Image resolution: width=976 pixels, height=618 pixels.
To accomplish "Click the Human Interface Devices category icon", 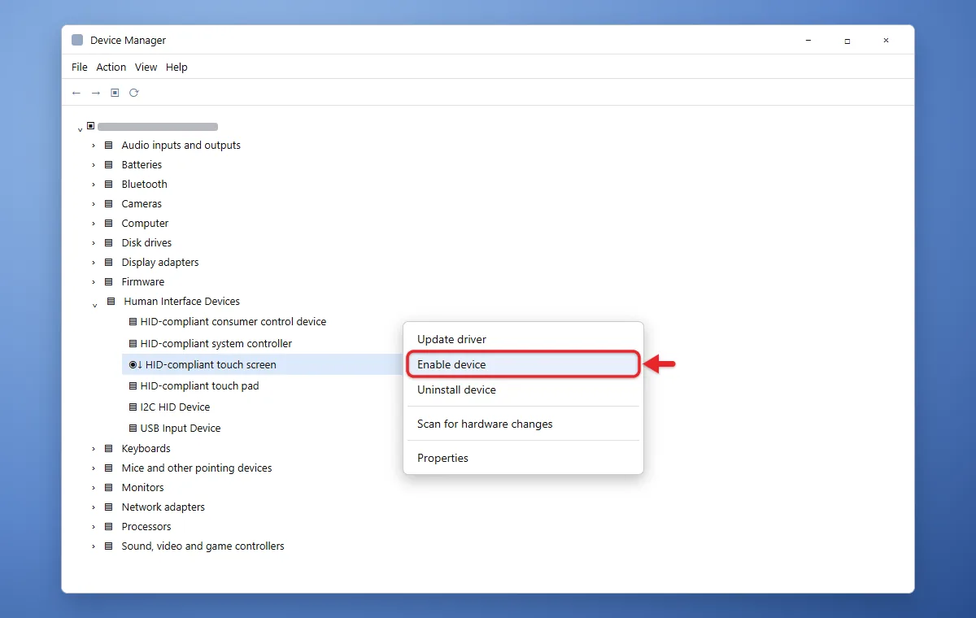I will pyautogui.click(x=111, y=302).
